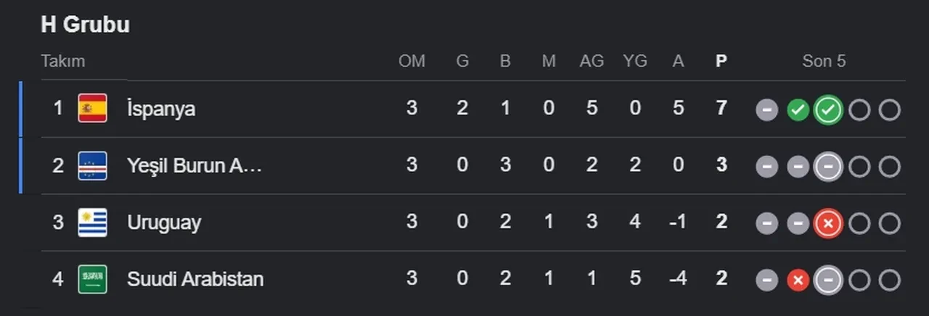The image size is (929, 316).
Task: Click the Cape Verde flag icon
Action: (x=92, y=166)
